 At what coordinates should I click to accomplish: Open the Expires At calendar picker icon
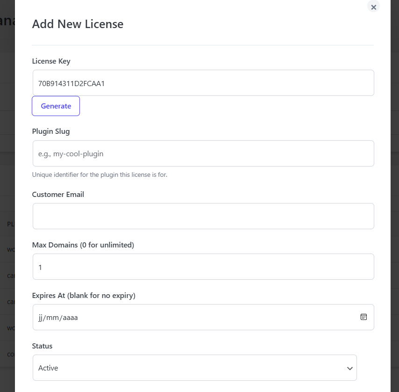(363, 317)
